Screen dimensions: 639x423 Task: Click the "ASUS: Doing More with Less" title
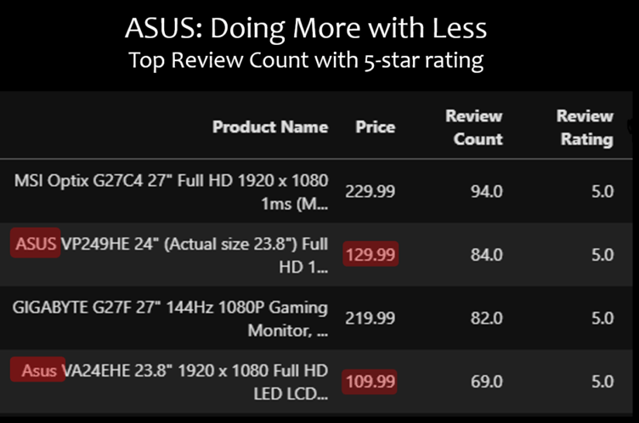pos(306,28)
